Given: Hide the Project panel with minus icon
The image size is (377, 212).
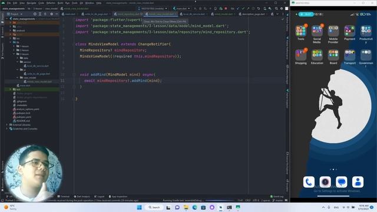Looking at the screenshot, I should click(x=57, y=14).
